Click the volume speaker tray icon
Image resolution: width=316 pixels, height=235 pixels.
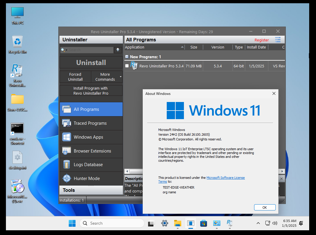[275, 223]
